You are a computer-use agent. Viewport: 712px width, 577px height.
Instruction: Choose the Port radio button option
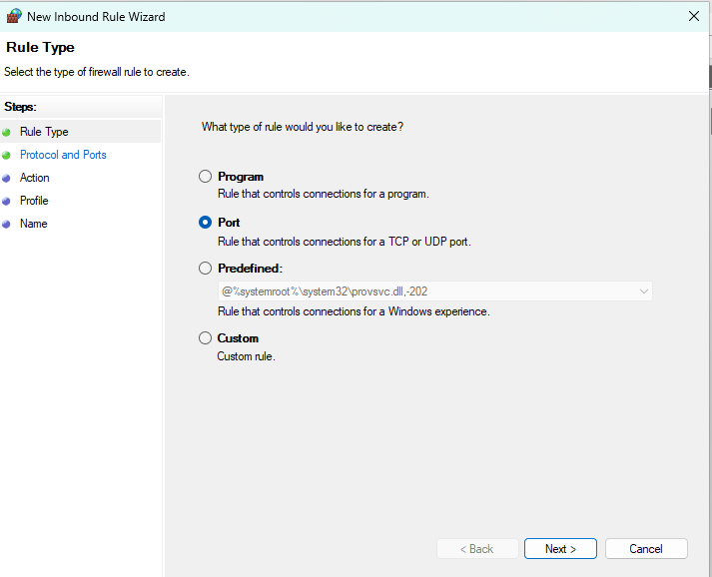click(x=206, y=223)
